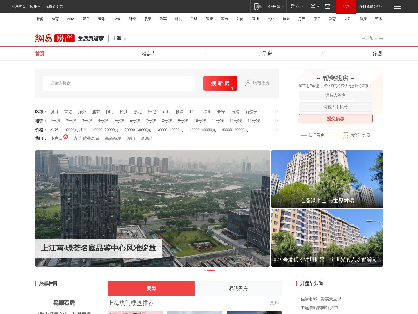Click the 请输入姓名 field
Viewport: 418px width, 314px height.
point(336,95)
